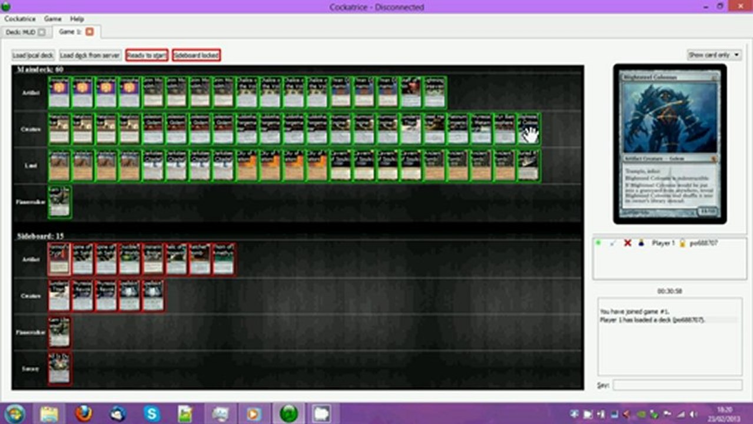The width and height of the screenshot is (753, 424).
Task: Click the Maindeck: 60 heading
Action: (40, 69)
